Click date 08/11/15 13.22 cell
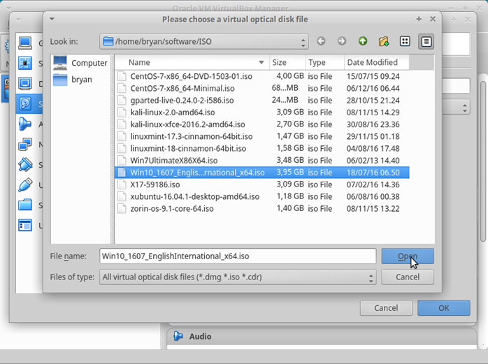The image size is (488, 364). pos(373,208)
